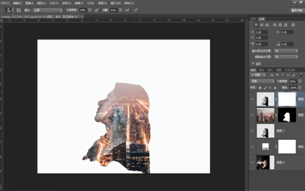Open the 滤镜(T) menu
Image resolution: width=305 pixels, height=191 pixels.
pyautogui.click(x=79, y=3)
